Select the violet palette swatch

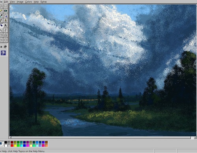coord(43,142)
